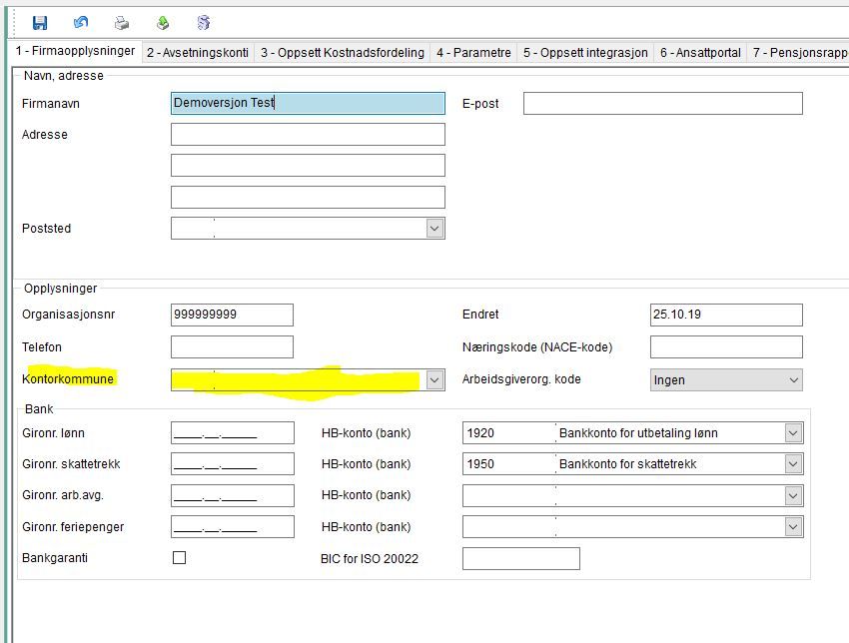Focus the Organisasjonsnr field
Image resolution: width=849 pixels, height=643 pixels.
232,315
